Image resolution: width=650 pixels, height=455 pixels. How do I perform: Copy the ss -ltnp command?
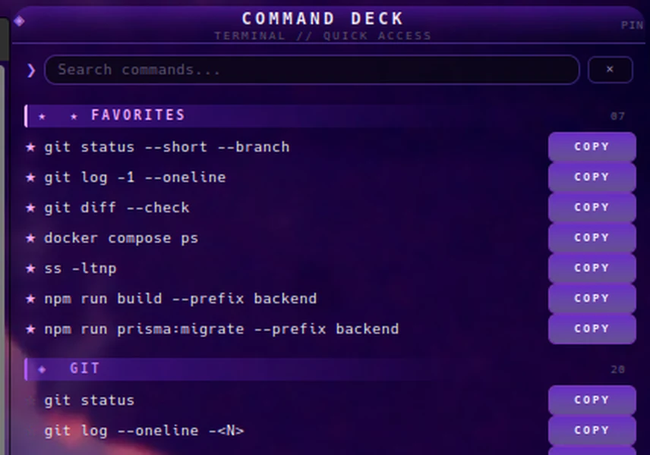point(592,268)
